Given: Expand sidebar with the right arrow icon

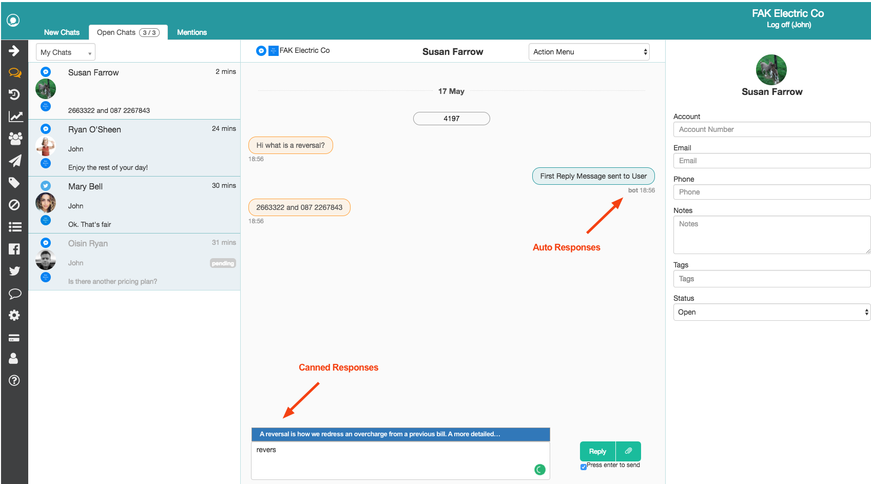Looking at the screenshot, I should pyautogui.click(x=14, y=51).
